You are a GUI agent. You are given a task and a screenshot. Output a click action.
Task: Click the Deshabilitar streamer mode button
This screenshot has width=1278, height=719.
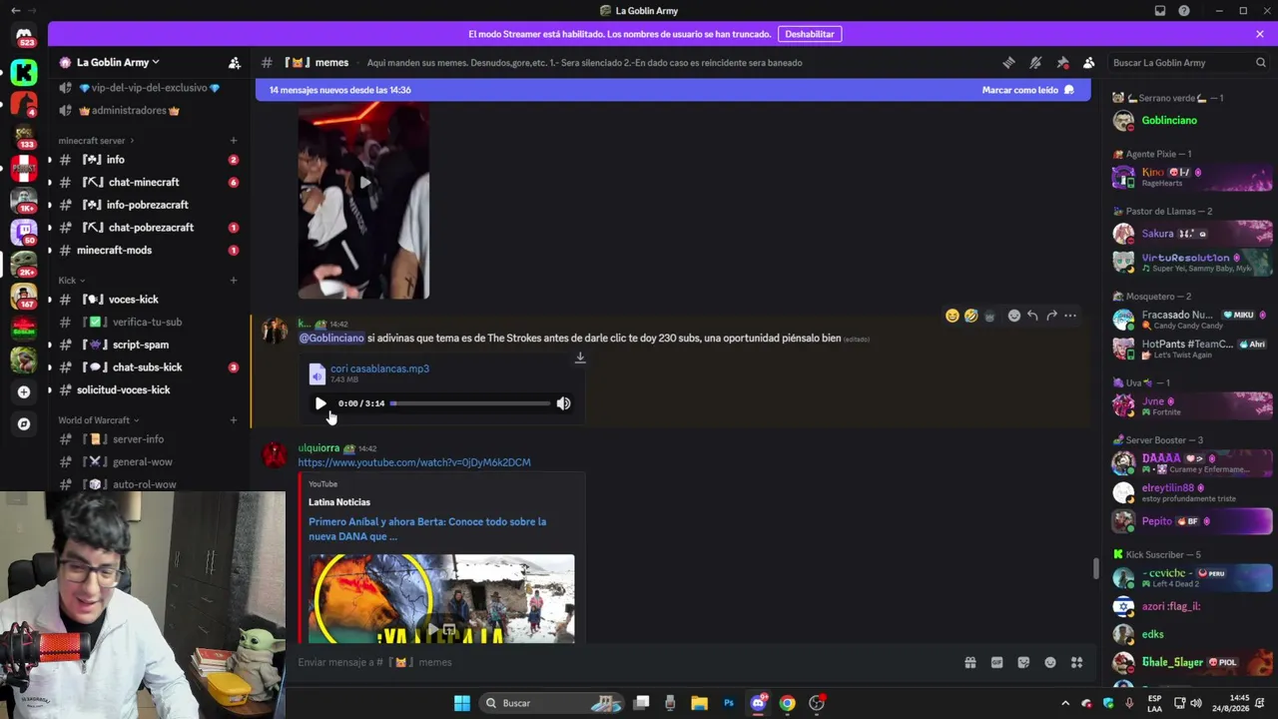(810, 34)
